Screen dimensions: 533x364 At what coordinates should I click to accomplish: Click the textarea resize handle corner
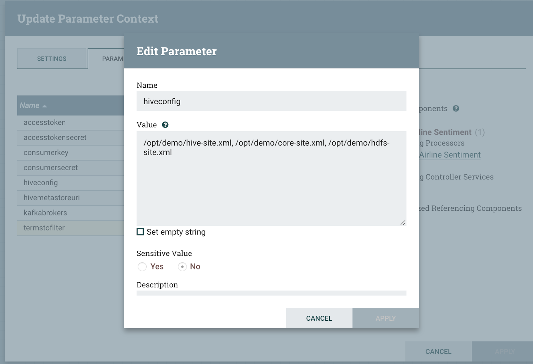[x=403, y=222]
